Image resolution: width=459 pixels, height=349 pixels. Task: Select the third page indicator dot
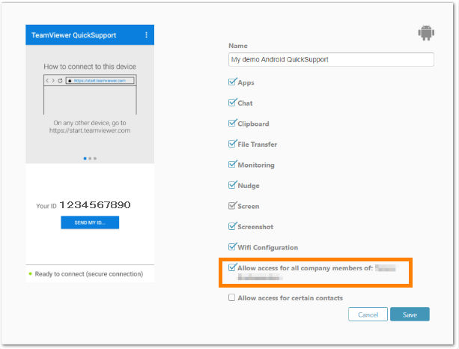[x=95, y=158]
